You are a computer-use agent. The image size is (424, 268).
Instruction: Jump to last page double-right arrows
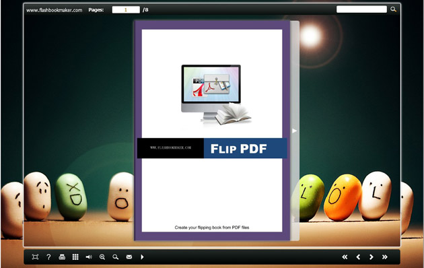tap(385, 257)
